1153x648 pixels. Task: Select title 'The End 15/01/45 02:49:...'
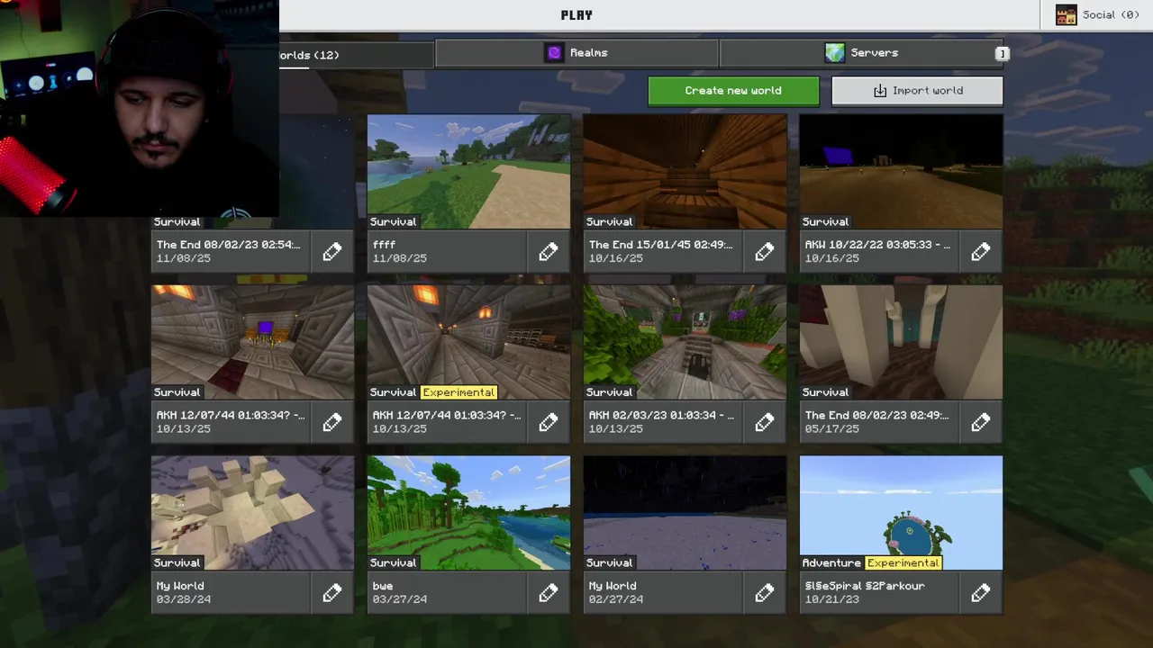[x=661, y=245]
